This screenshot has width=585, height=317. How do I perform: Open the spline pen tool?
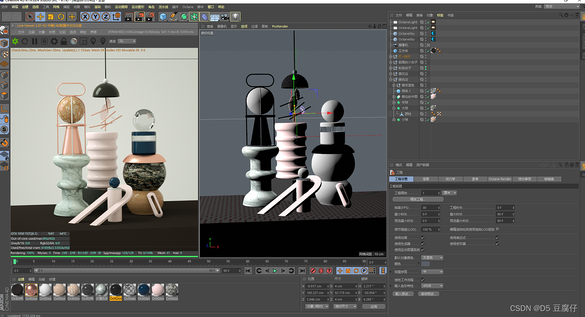tap(174, 17)
